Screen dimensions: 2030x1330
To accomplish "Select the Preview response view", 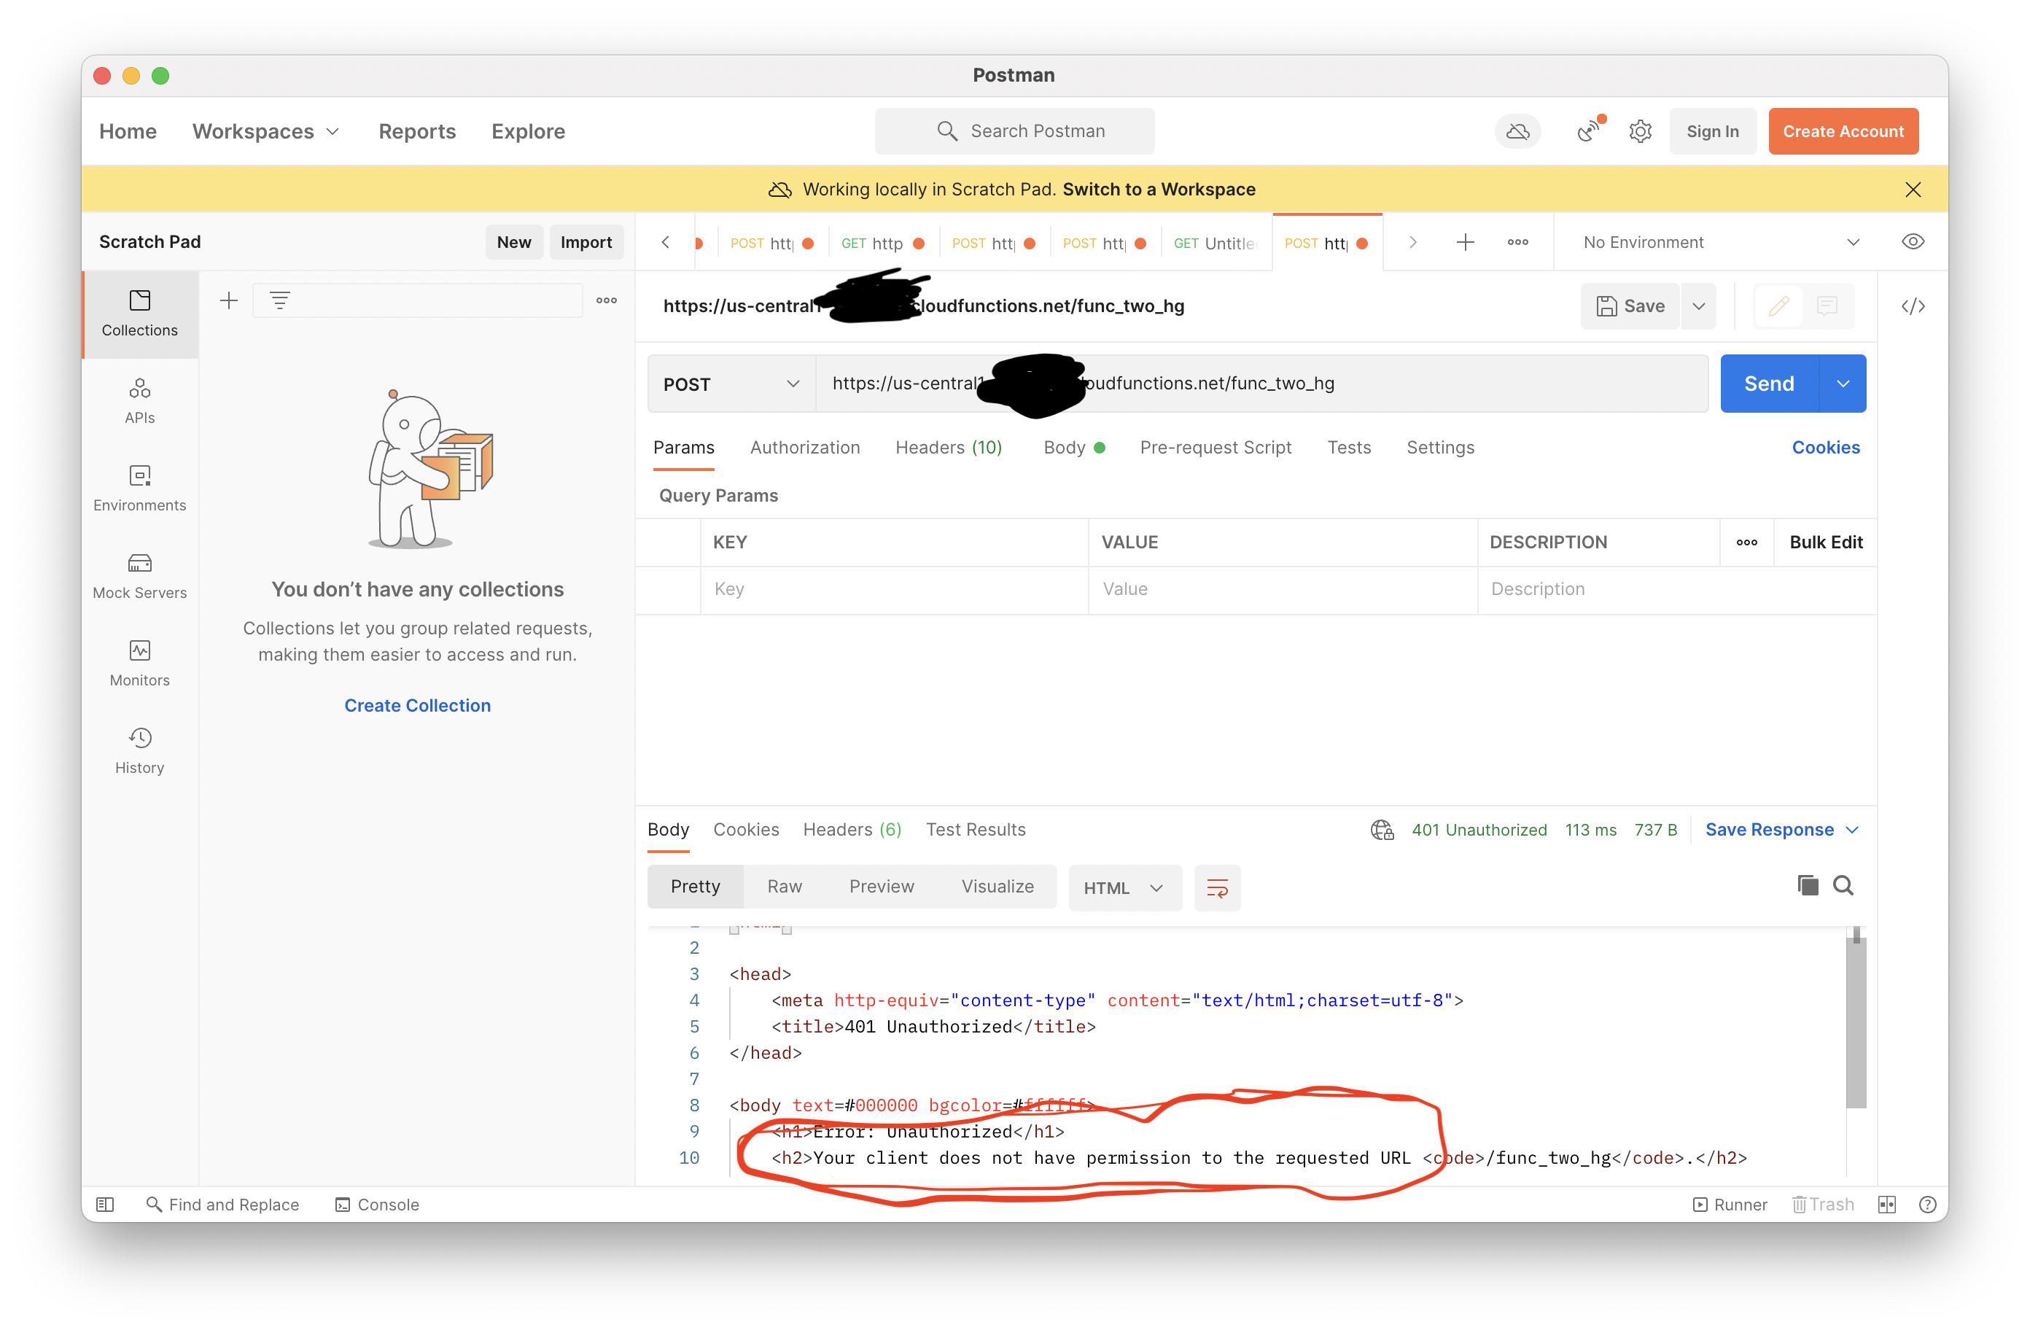I will click(881, 887).
